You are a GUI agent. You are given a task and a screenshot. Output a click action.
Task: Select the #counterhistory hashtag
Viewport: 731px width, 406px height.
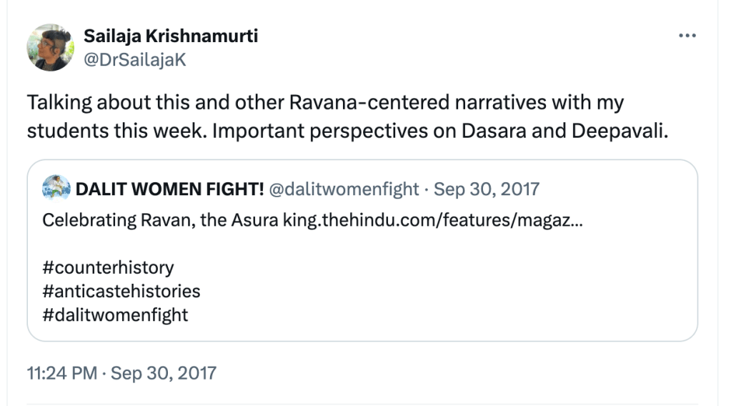[108, 267]
